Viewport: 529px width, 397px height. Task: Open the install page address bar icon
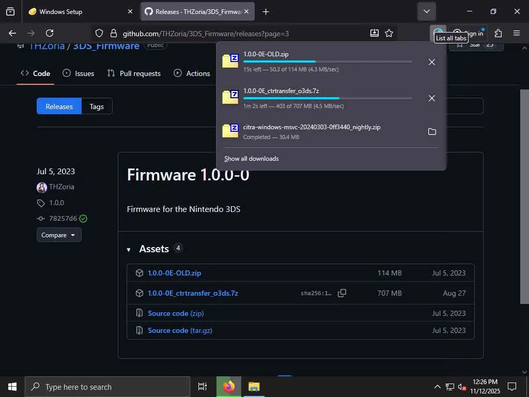(x=374, y=33)
